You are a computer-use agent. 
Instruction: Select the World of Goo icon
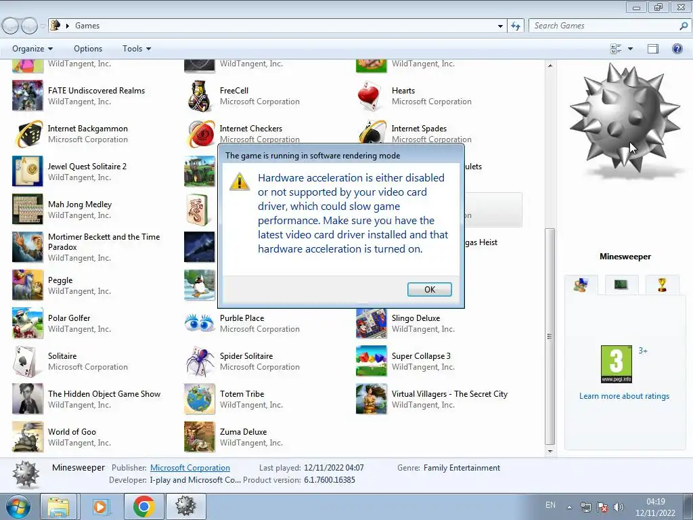pyautogui.click(x=27, y=437)
